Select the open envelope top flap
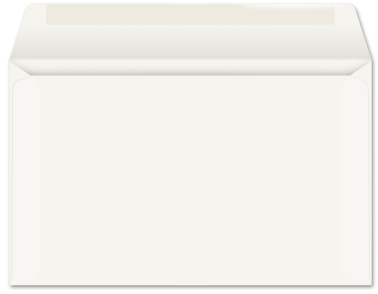Viewport: 378px width, 294px height. [x=190, y=31]
